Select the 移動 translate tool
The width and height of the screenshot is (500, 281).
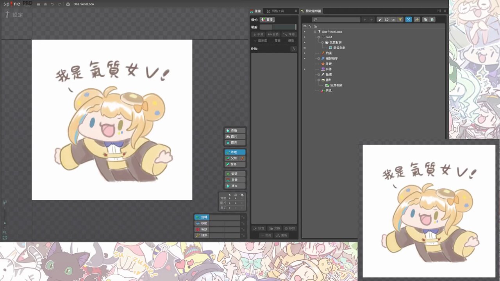203,223
